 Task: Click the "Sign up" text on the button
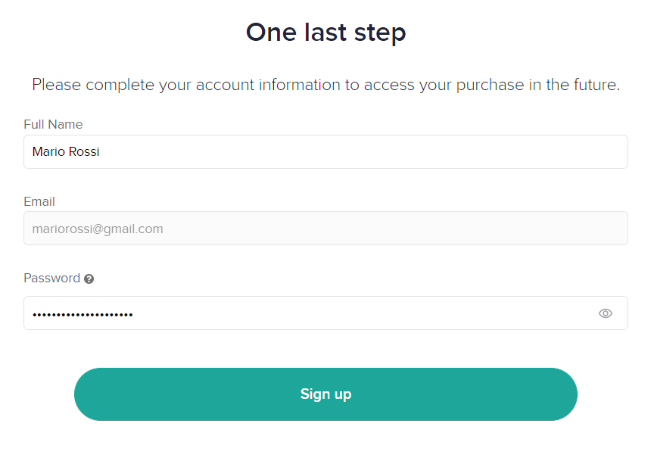pyautogui.click(x=325, y=394)
